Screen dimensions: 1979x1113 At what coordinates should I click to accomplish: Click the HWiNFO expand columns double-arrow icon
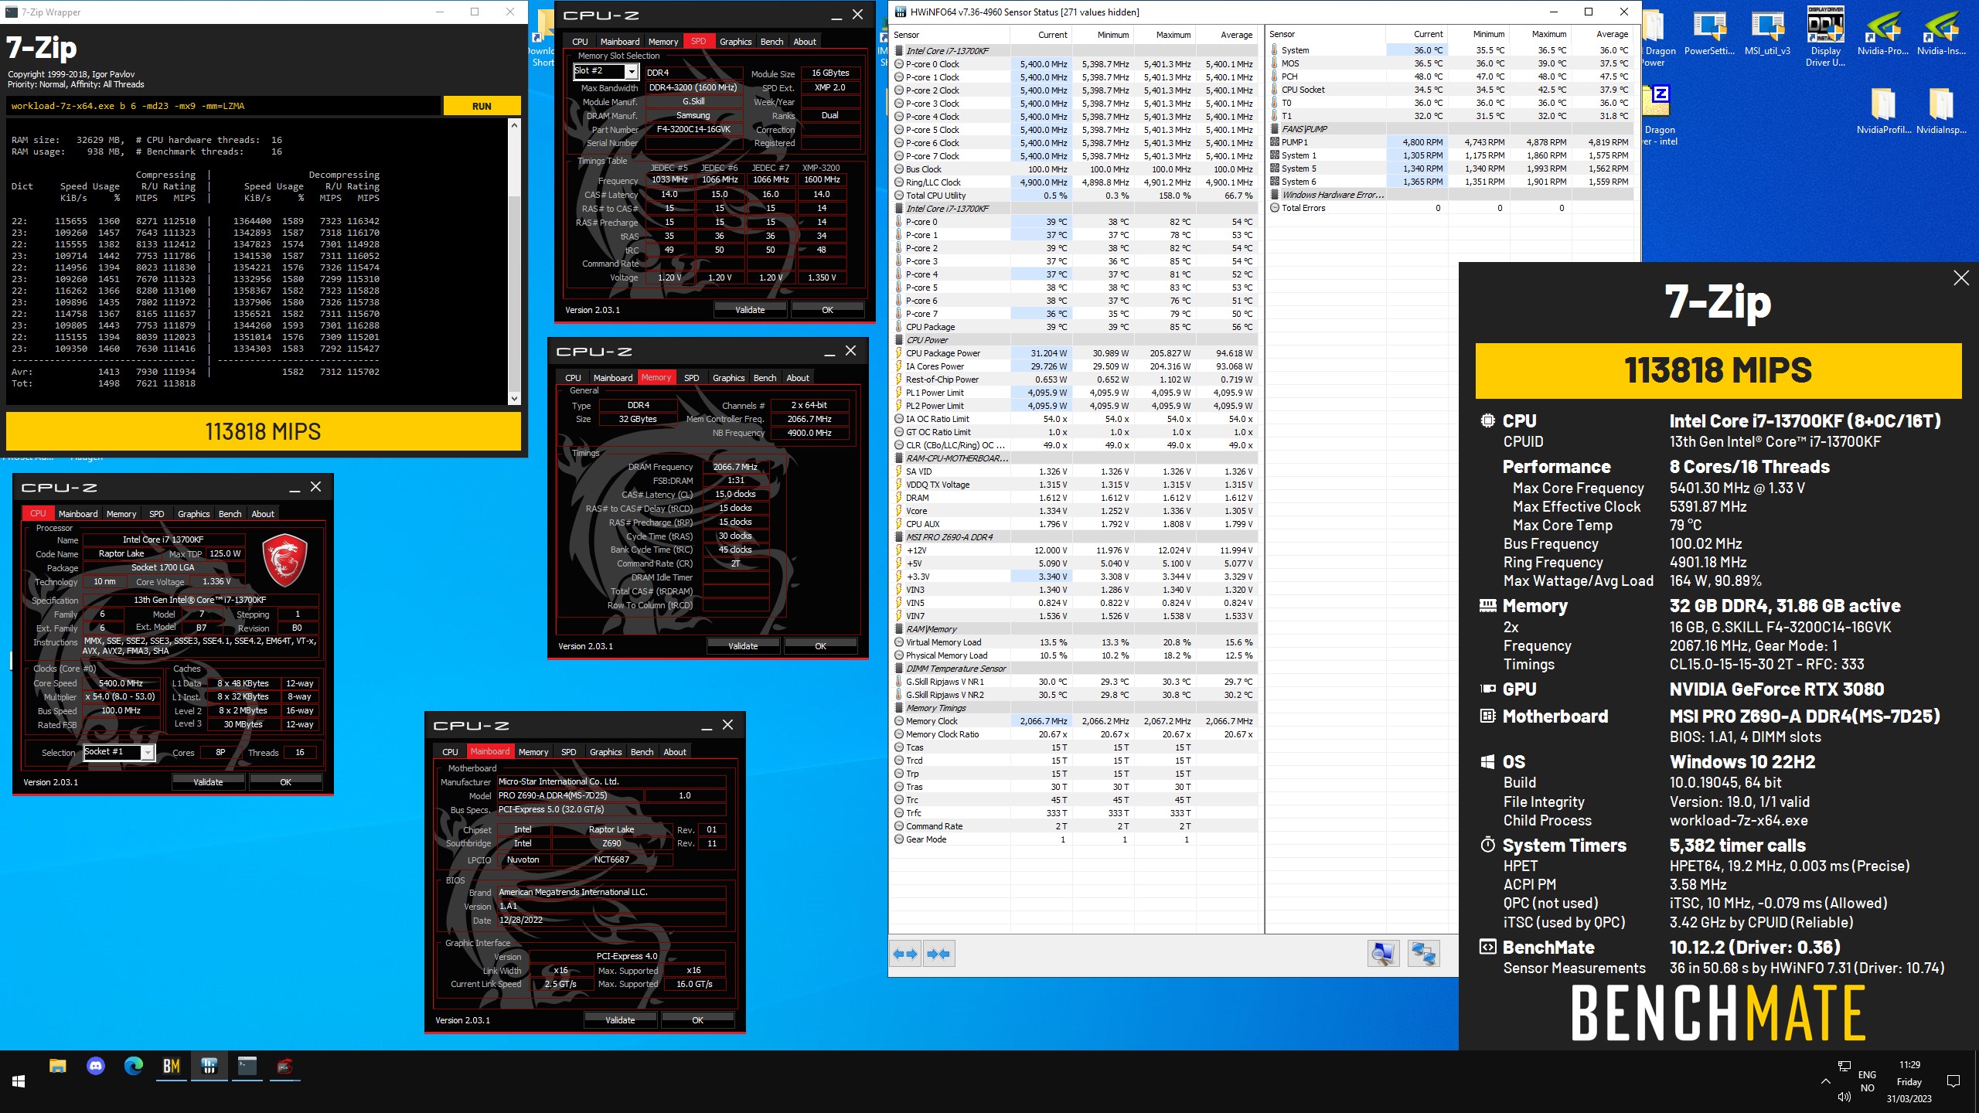(x=905, y=954)
